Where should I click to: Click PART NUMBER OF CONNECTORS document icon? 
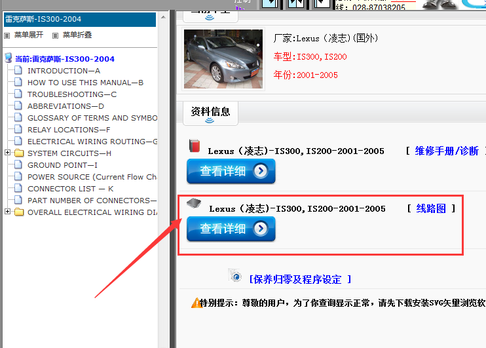[18, 200]
